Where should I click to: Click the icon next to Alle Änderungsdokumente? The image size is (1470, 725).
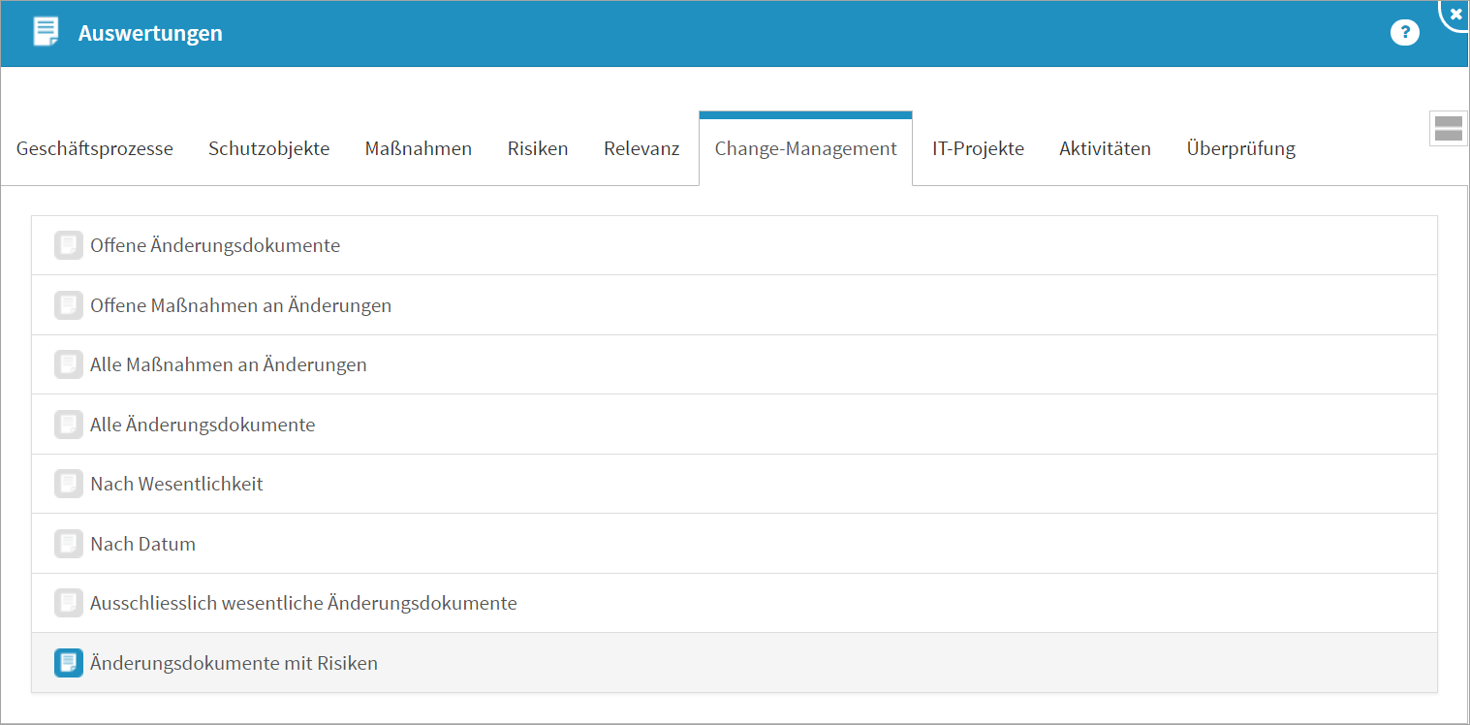(68, 425)
